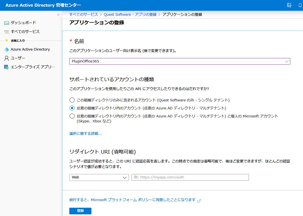Collapse the sidebar with double chevron
This screenshot has height=216, width=303.
pos(58,15)
